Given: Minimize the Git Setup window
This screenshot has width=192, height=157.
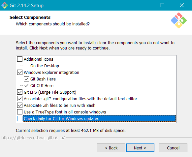Looking at the screenshot, I should [143, 5].
